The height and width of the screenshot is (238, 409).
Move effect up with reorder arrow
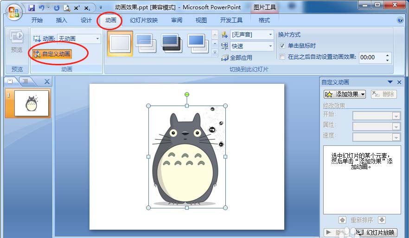[x=343, y=220]
